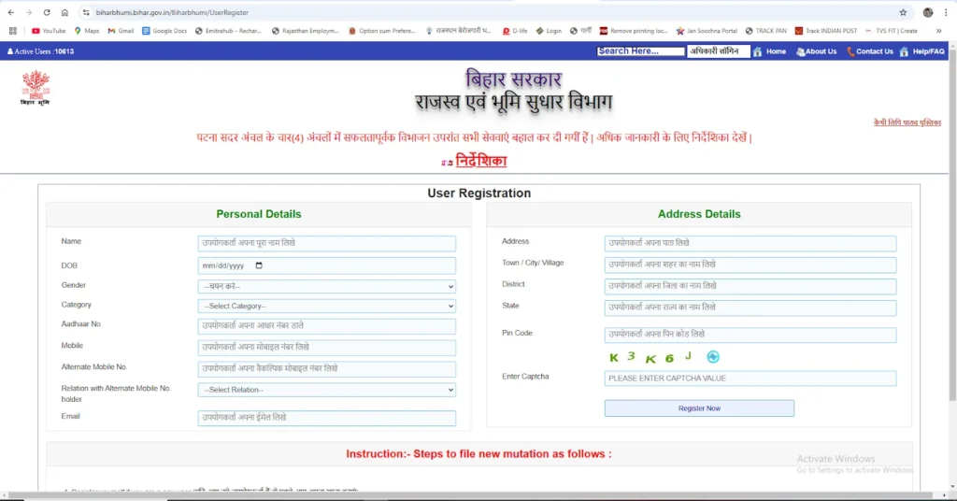This screenshot has width=957, height=501.
Task: Focus the Alternate Mobile No. field
Action: click(326, 368)
